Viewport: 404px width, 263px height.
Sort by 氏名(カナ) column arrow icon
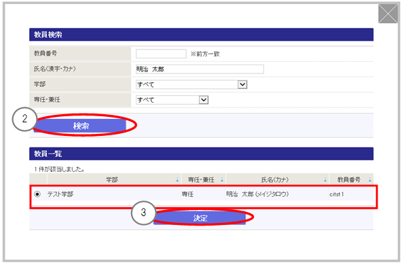tap(325, 180)
